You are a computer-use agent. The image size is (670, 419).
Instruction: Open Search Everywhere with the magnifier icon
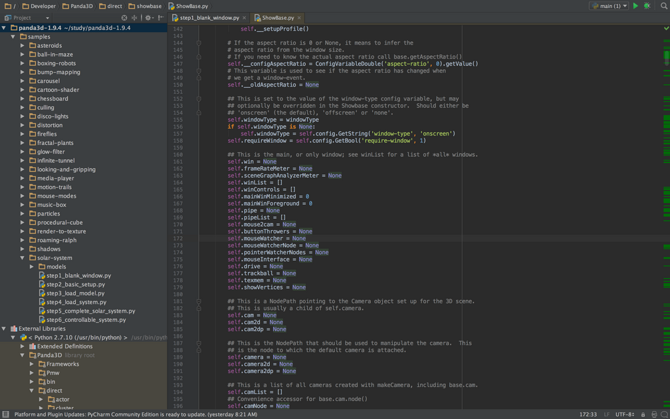(663, 5)
